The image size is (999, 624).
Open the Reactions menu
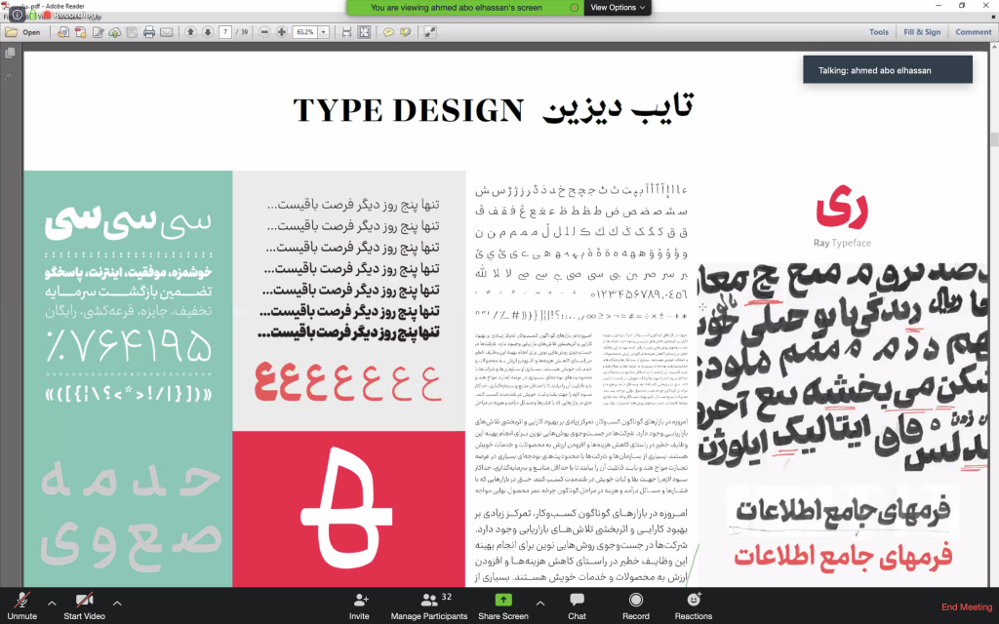(694, 606)
